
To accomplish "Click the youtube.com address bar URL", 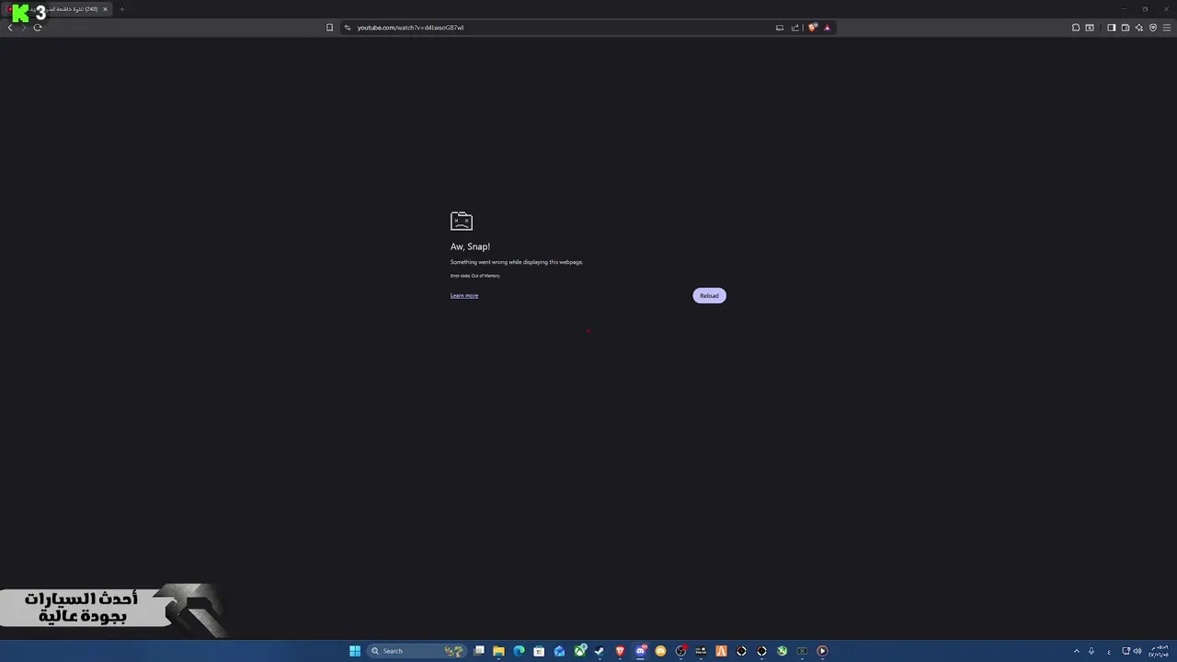I will [410, 28].
